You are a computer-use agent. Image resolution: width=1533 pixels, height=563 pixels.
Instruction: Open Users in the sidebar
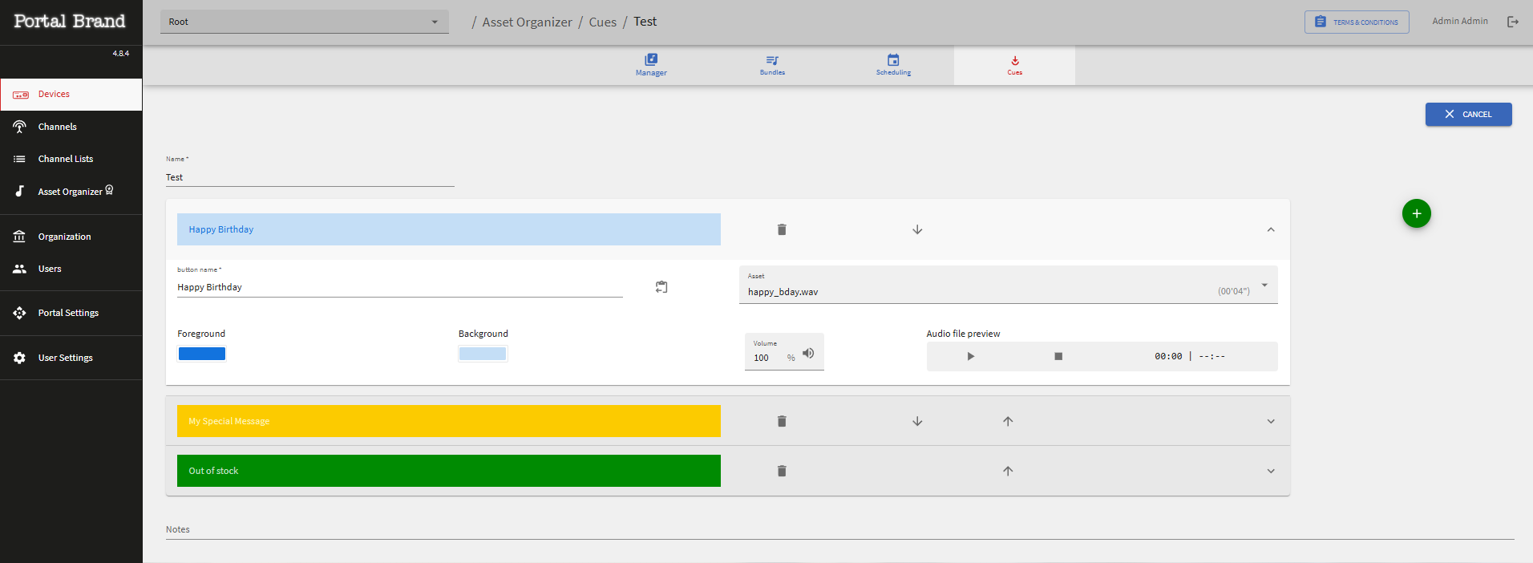pyautogui.click(x=71, y=269)
